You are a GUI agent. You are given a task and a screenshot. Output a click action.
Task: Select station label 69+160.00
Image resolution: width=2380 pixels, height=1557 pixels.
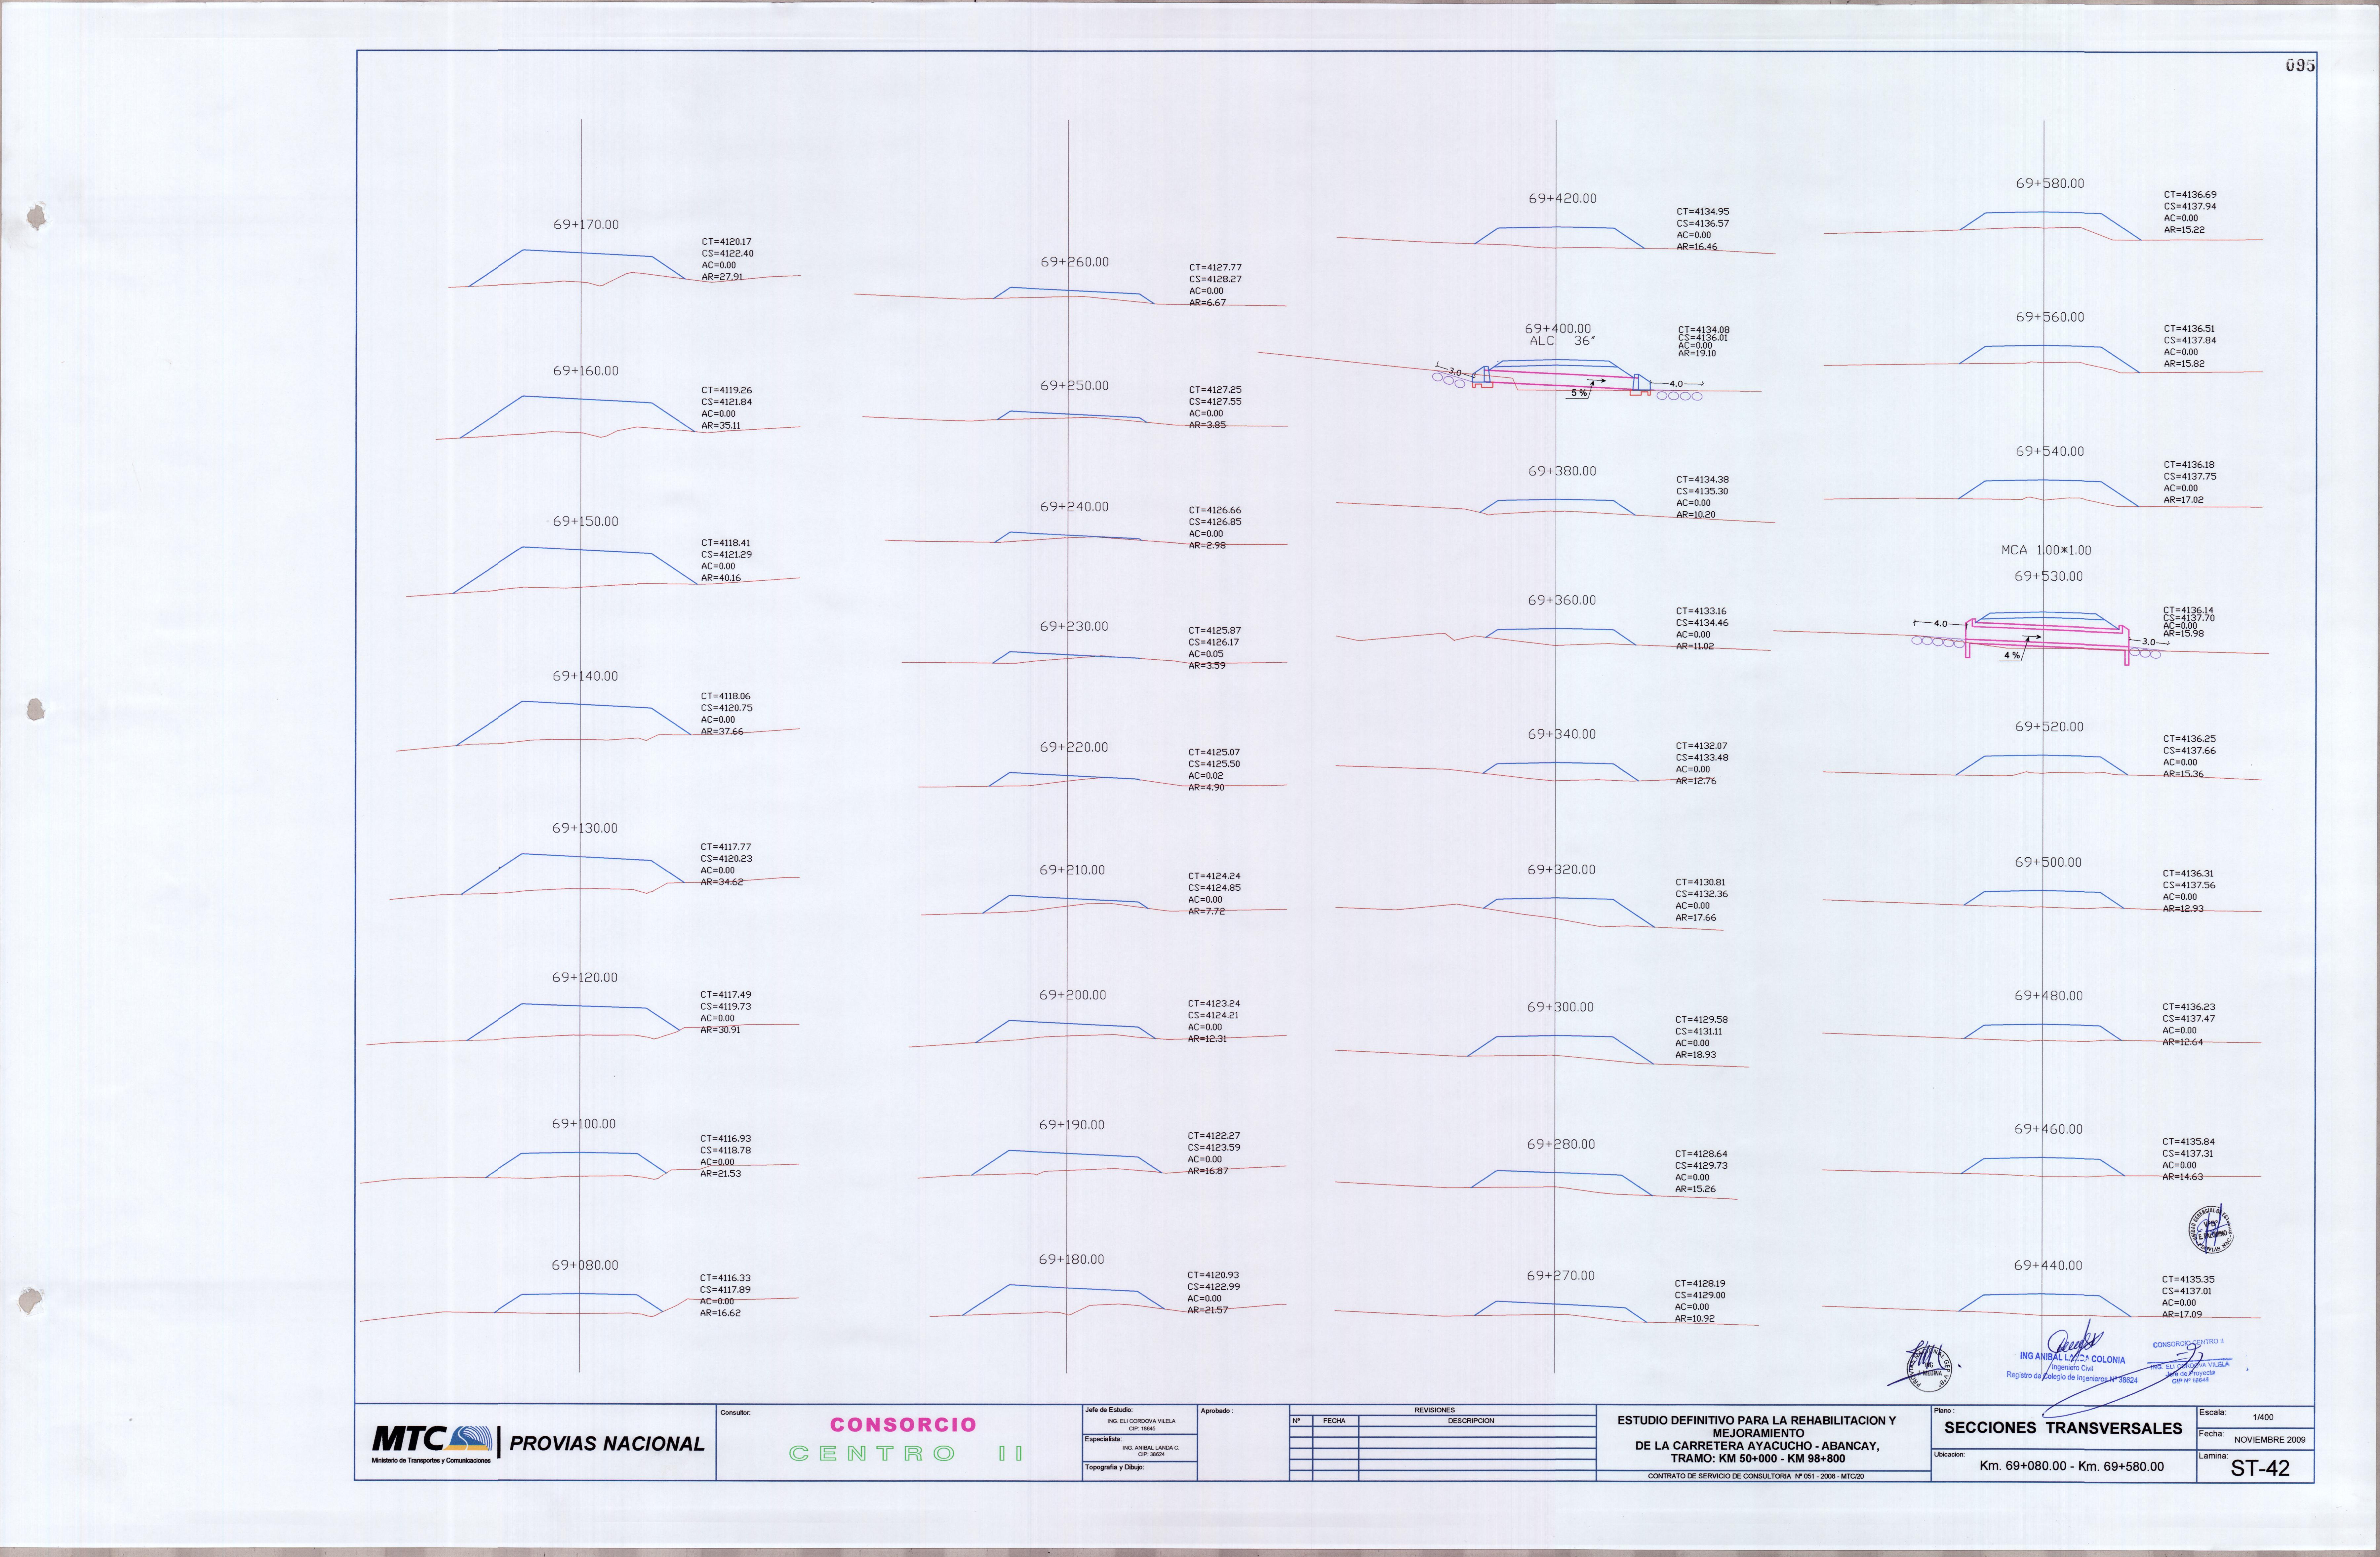tap(586, 371)
